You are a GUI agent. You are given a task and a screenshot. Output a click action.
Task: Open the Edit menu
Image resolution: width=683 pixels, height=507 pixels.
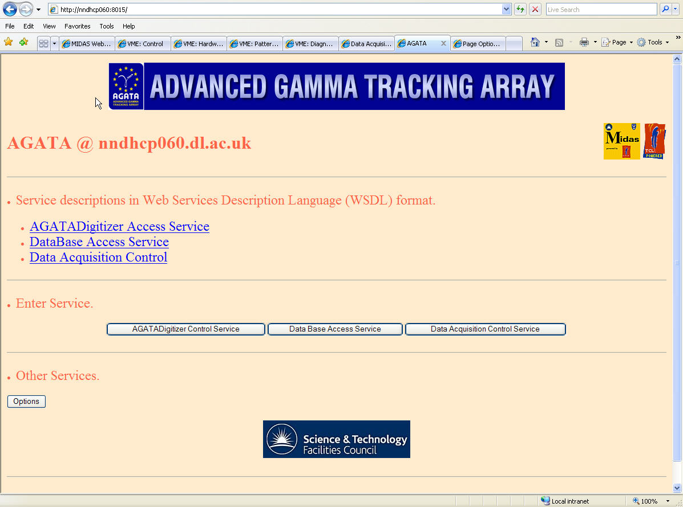tap(29, 26)
